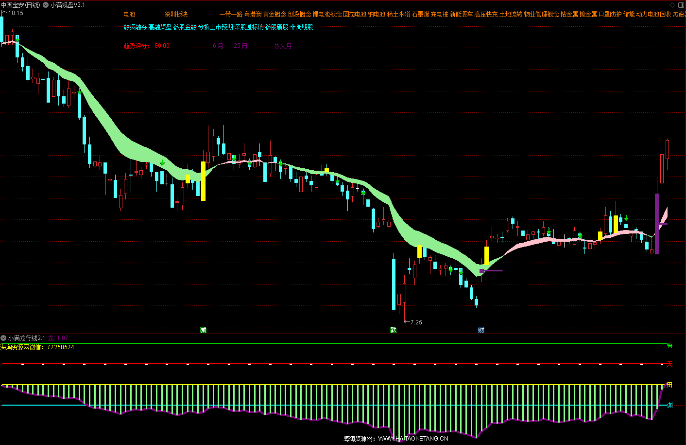The height and width of the screenshot is (445, 686).
Task: Click the 高压快充 concept tag
Action: click(x=486, y=15)
